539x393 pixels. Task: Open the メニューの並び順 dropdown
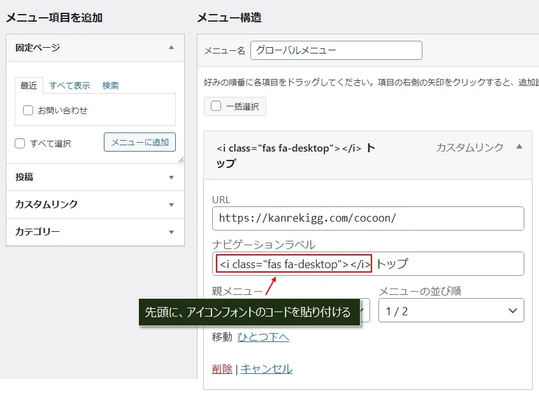click(451, 310)
